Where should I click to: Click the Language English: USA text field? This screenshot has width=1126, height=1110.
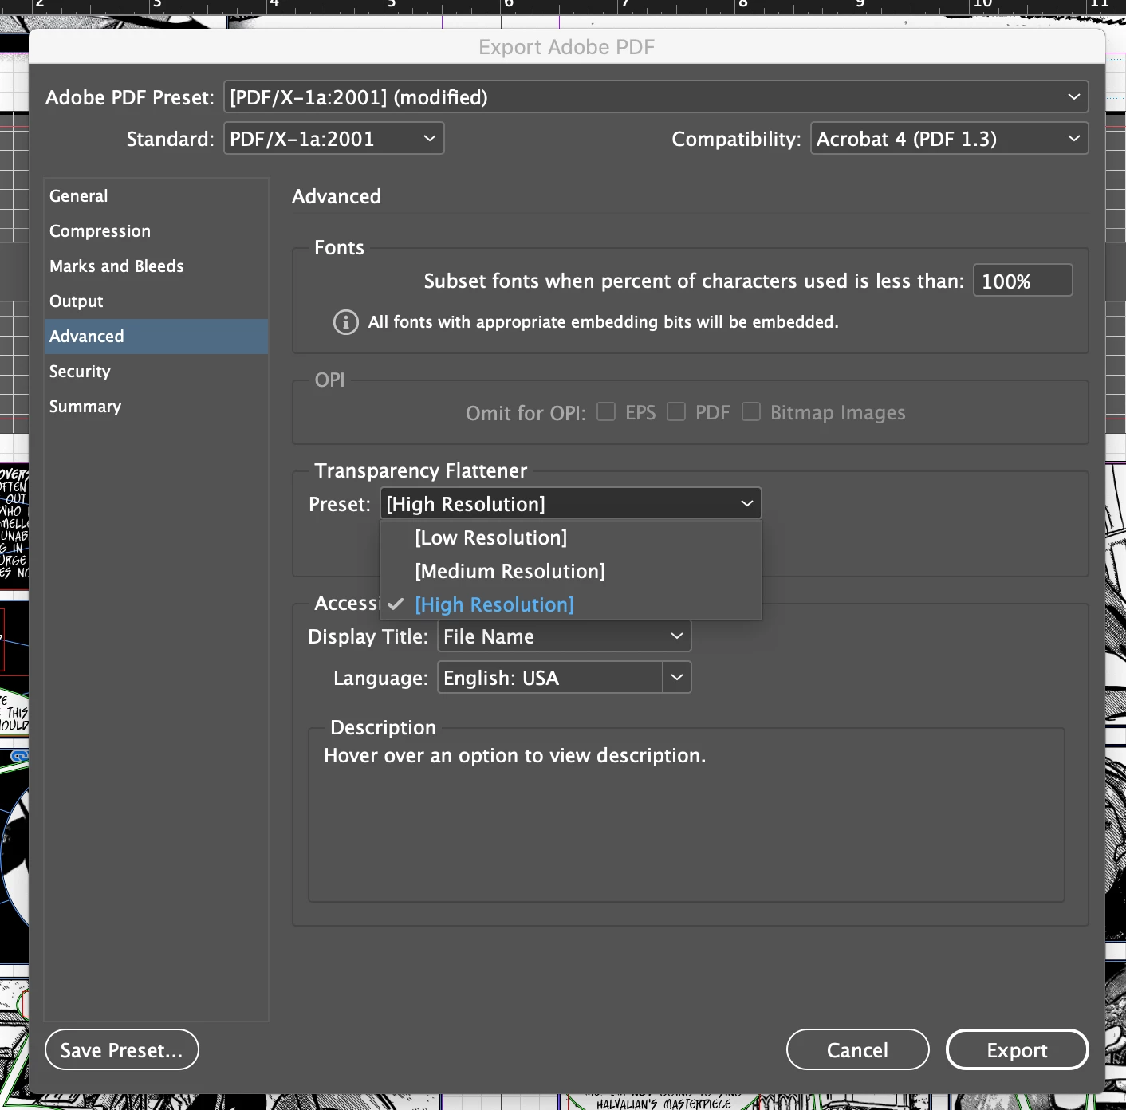549,678
